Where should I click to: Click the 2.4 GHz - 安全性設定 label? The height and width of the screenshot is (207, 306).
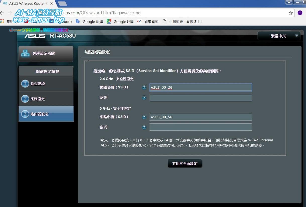tap(117, 79)
